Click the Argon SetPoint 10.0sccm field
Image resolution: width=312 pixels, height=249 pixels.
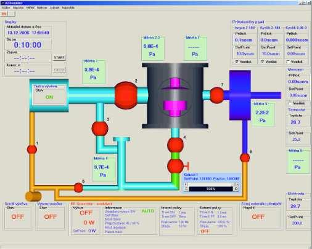click(x=245, y=53)
